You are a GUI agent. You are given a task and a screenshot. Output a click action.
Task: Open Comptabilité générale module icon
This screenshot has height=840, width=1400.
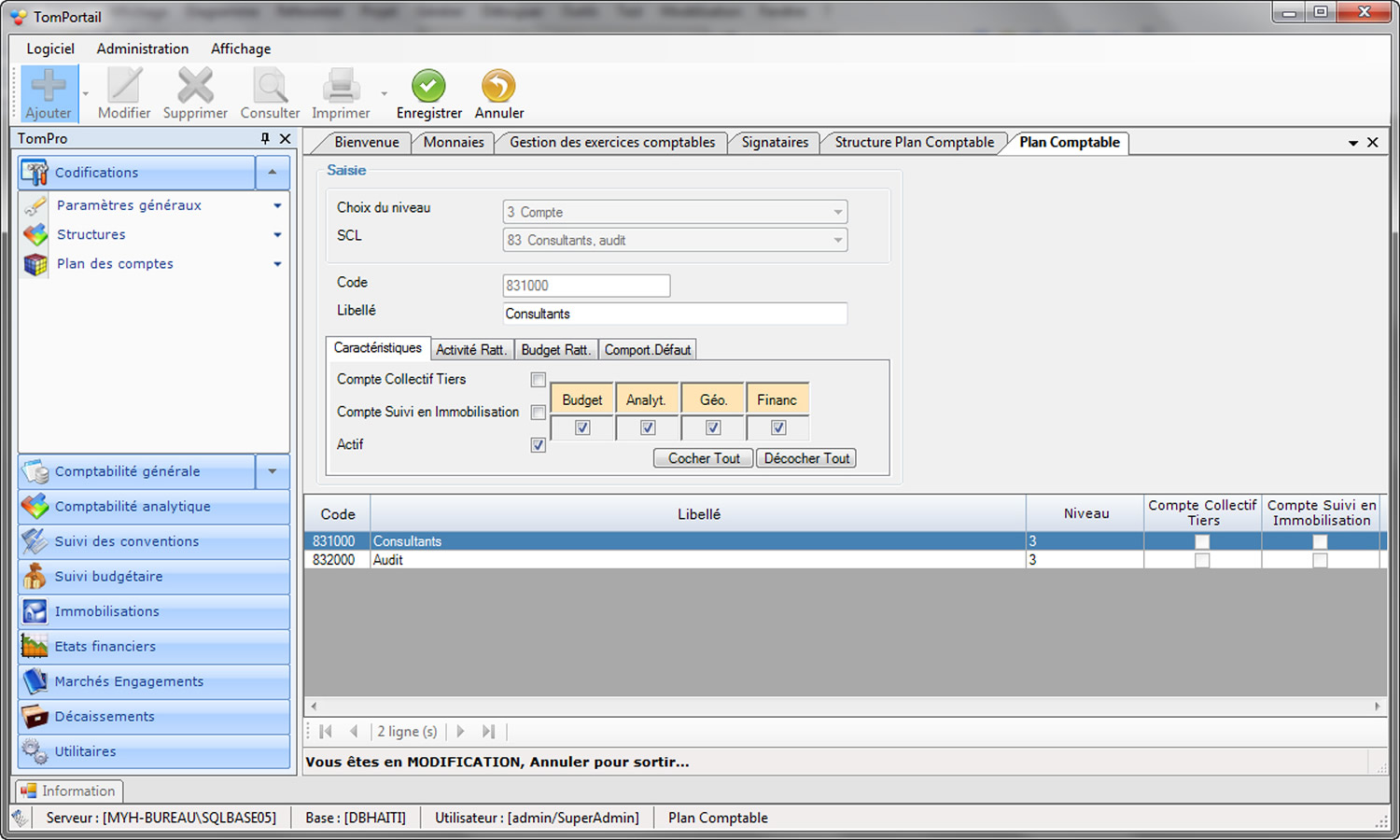[x=35, y=471]
